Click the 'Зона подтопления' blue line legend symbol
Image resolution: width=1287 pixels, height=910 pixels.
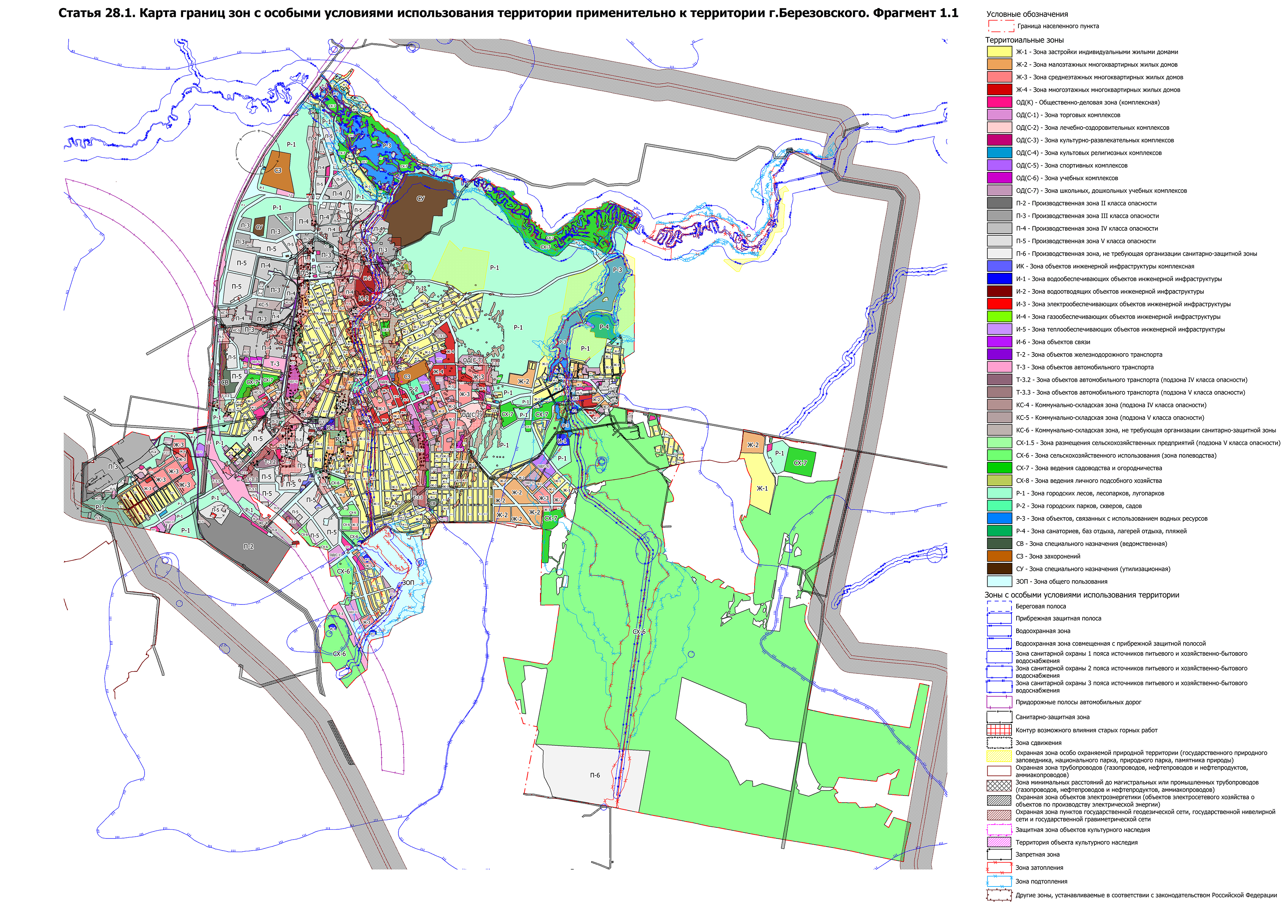(999, 881)
